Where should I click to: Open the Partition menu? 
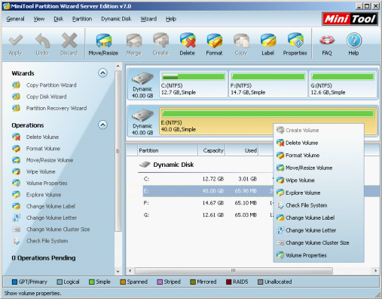click(82, 19)
